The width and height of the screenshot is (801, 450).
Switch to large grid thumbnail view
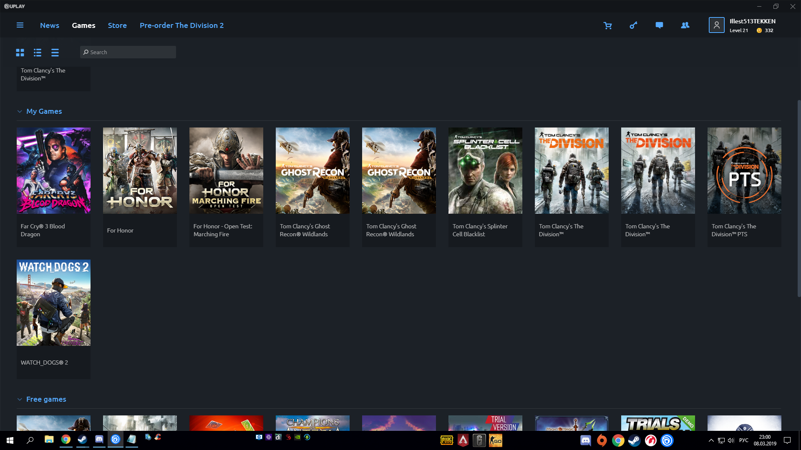[x=20, y=52]
